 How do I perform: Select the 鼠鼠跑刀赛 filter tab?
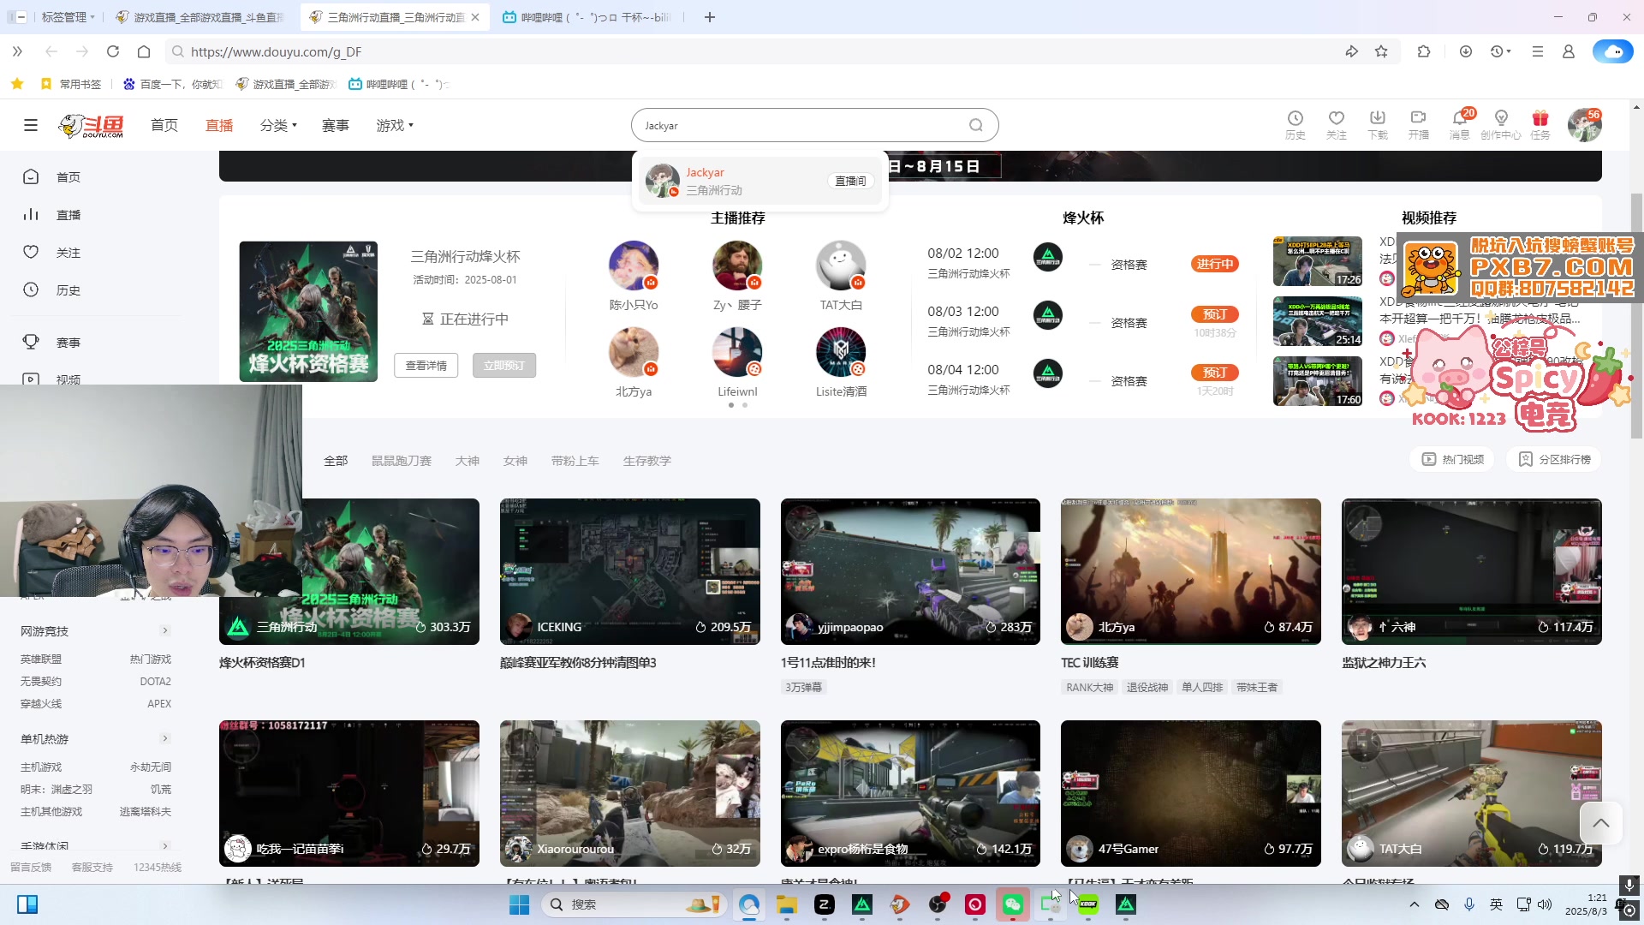tap(402, 461)
